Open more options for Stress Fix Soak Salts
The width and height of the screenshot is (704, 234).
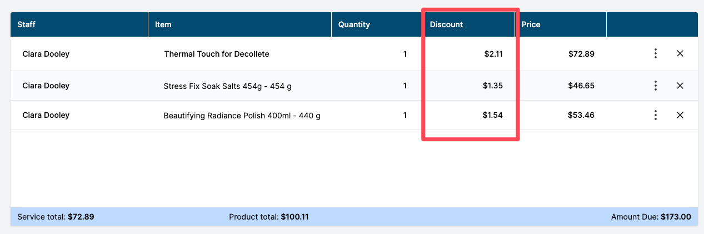656,86
